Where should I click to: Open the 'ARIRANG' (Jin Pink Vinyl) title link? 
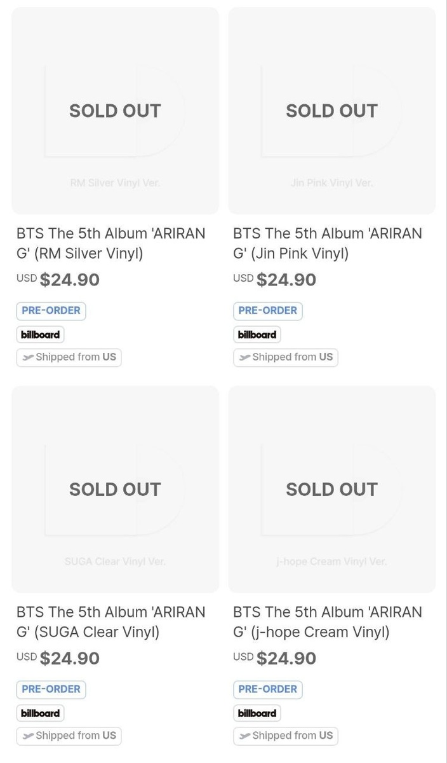pyautogui.click(x=328, y=244)
